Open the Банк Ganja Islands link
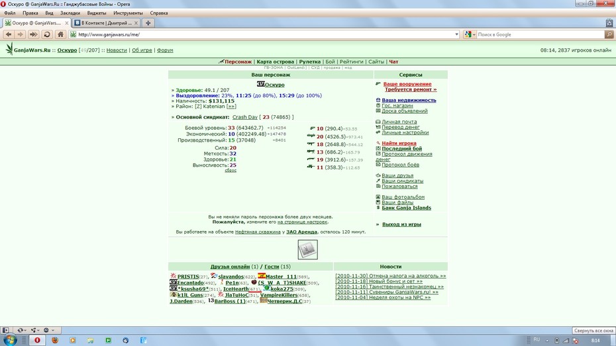 pos(406,208)
